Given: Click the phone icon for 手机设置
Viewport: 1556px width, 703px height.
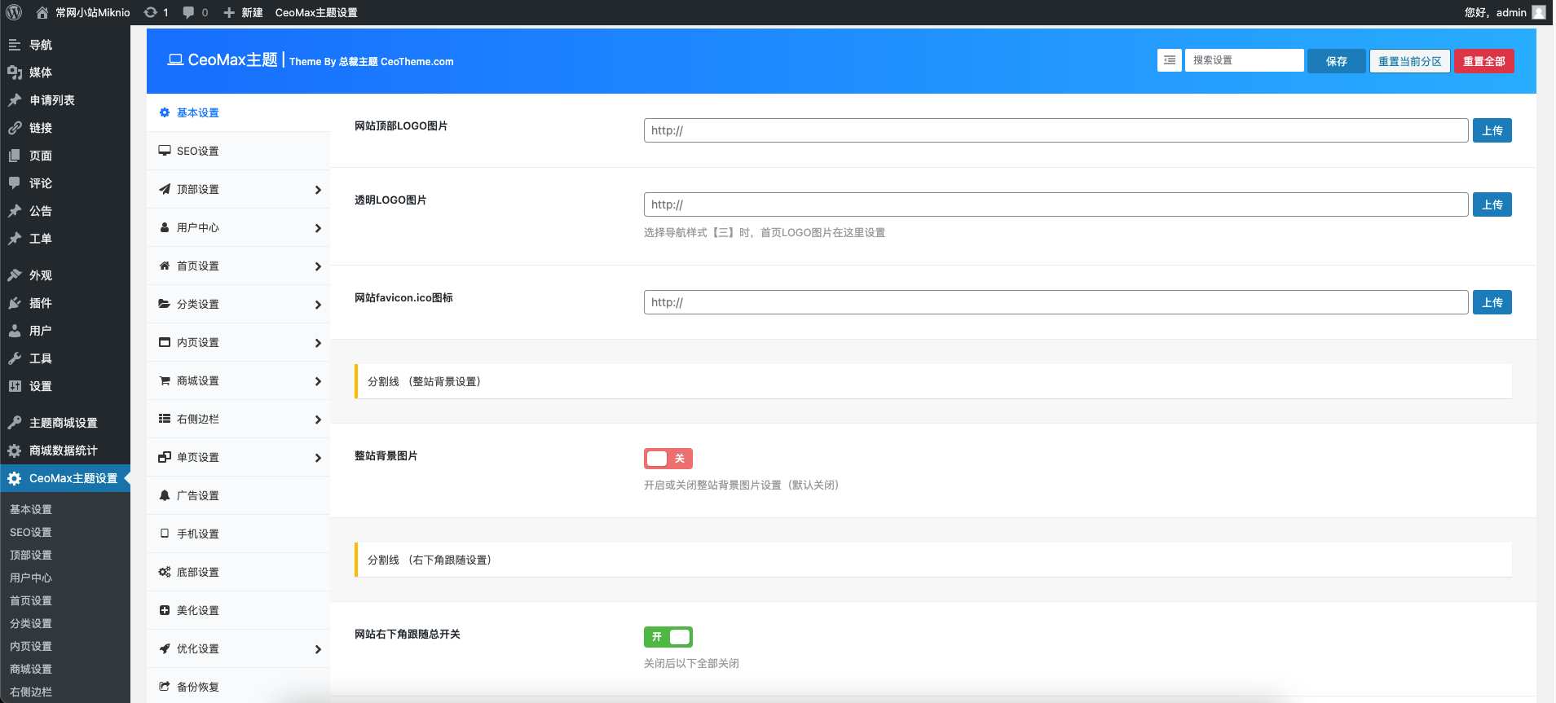Looking at the screenshot, I should click(165, 534).
